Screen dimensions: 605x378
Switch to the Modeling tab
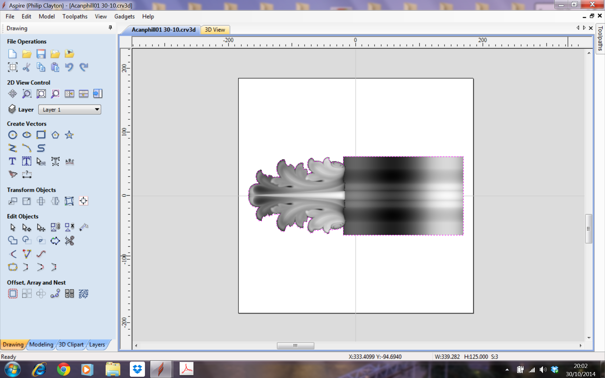tap(41, 345)
